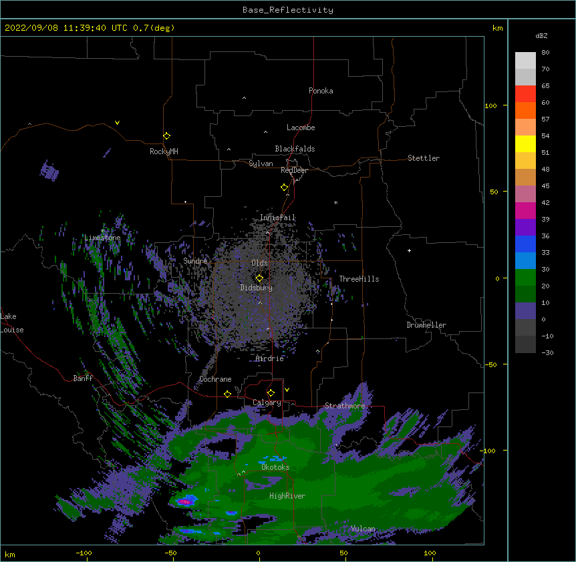Image resolution: width=576 pixels, height=562 pixels.
Task: Click the RedDeer city label
Action: [x=294, y=170]
